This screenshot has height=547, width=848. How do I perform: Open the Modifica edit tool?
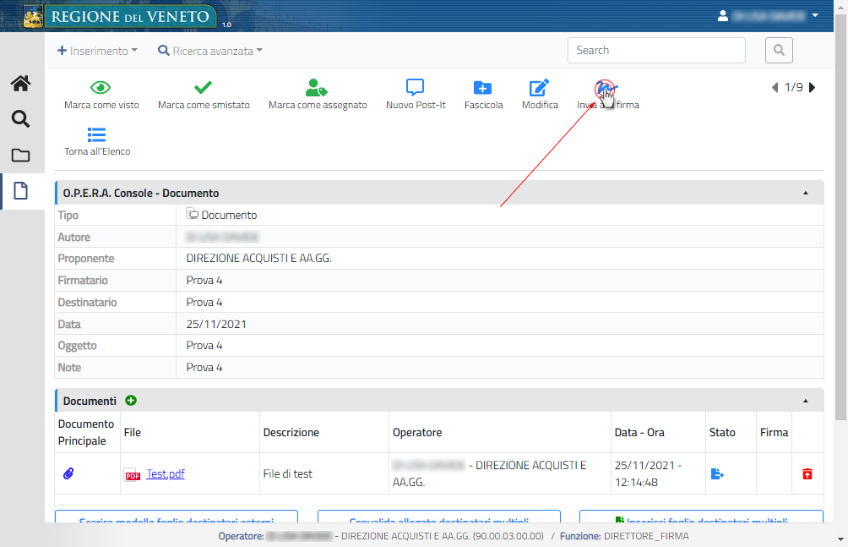539,88
